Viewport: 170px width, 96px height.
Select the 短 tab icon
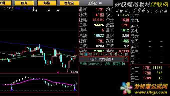click(x=121, y=54)
